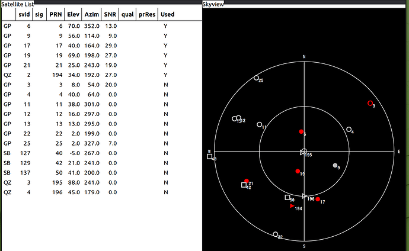Click SNR 7.0 in PRN 25 row

[113, 143]
